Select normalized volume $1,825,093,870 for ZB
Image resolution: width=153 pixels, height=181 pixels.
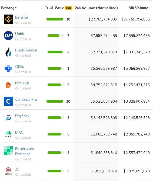[104, 171]
